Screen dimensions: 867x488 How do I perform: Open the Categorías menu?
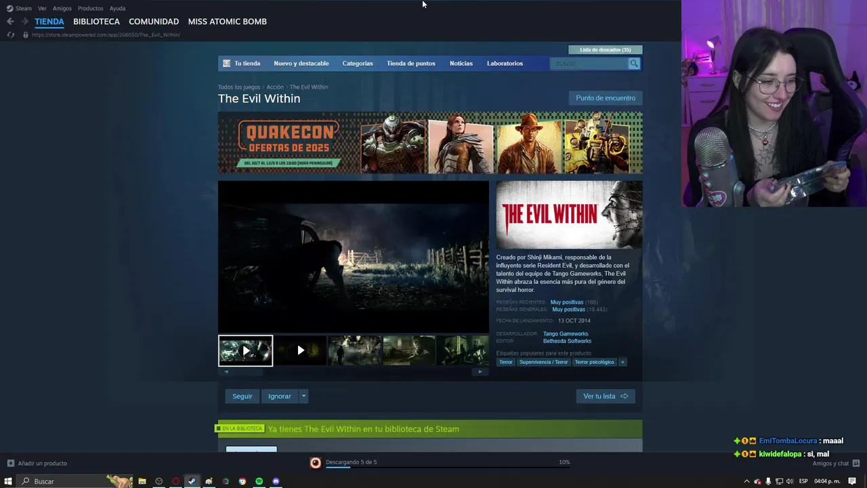click(x=358, y=63)
